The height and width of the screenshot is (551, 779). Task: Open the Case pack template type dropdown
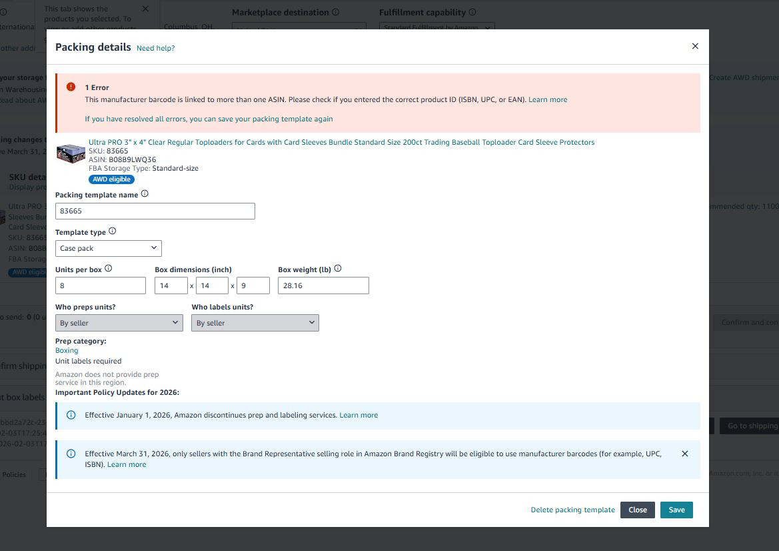click(x=109, y=248)
